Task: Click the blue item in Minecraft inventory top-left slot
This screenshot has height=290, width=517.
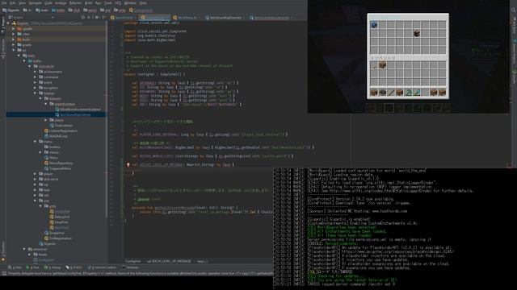Action: click(x=374, y=25)
